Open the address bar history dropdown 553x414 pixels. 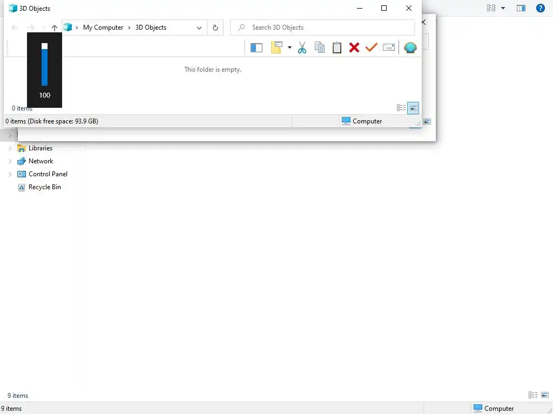(x=199, y=28)
